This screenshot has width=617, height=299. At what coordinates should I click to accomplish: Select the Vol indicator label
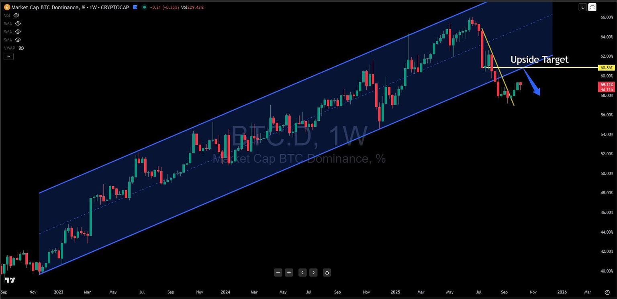point(7,15)
